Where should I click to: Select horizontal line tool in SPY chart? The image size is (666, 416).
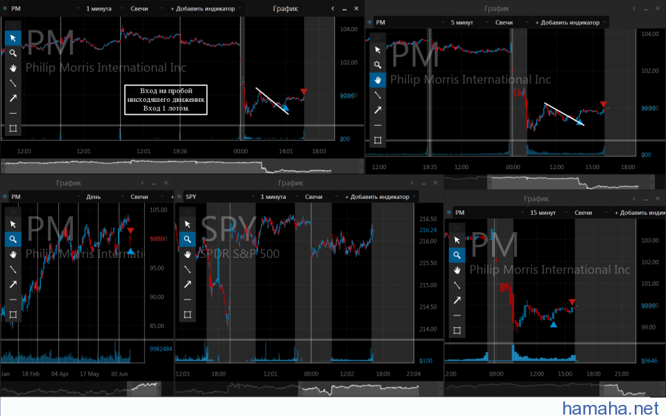[187, 300]
